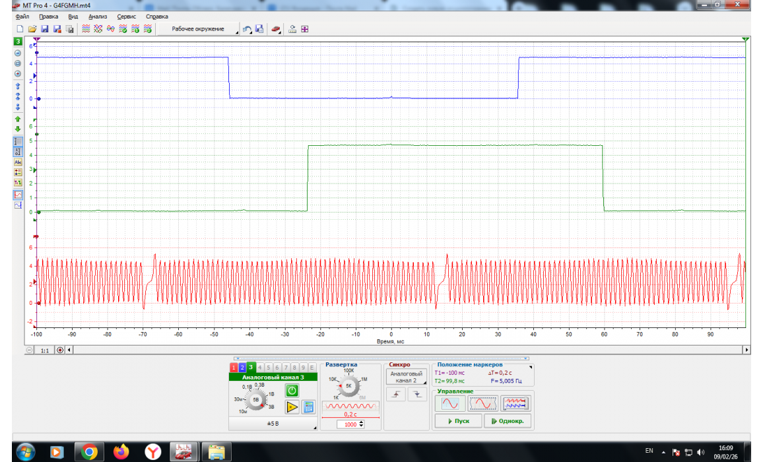Click green up arrow in left sidebar
The height and width of the screenshot is (462, 763).
18,119
